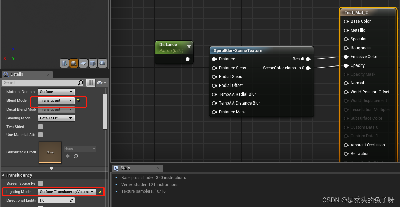
Task: Select the Details tab
Action: pyautogui.click(x=16, y=74)
